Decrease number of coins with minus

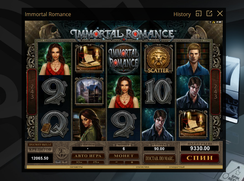coord(116,162)
